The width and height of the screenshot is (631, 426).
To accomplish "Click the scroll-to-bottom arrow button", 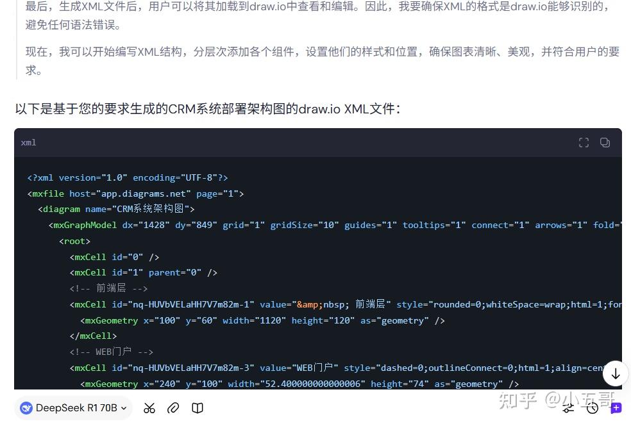I will coord(615,373).
